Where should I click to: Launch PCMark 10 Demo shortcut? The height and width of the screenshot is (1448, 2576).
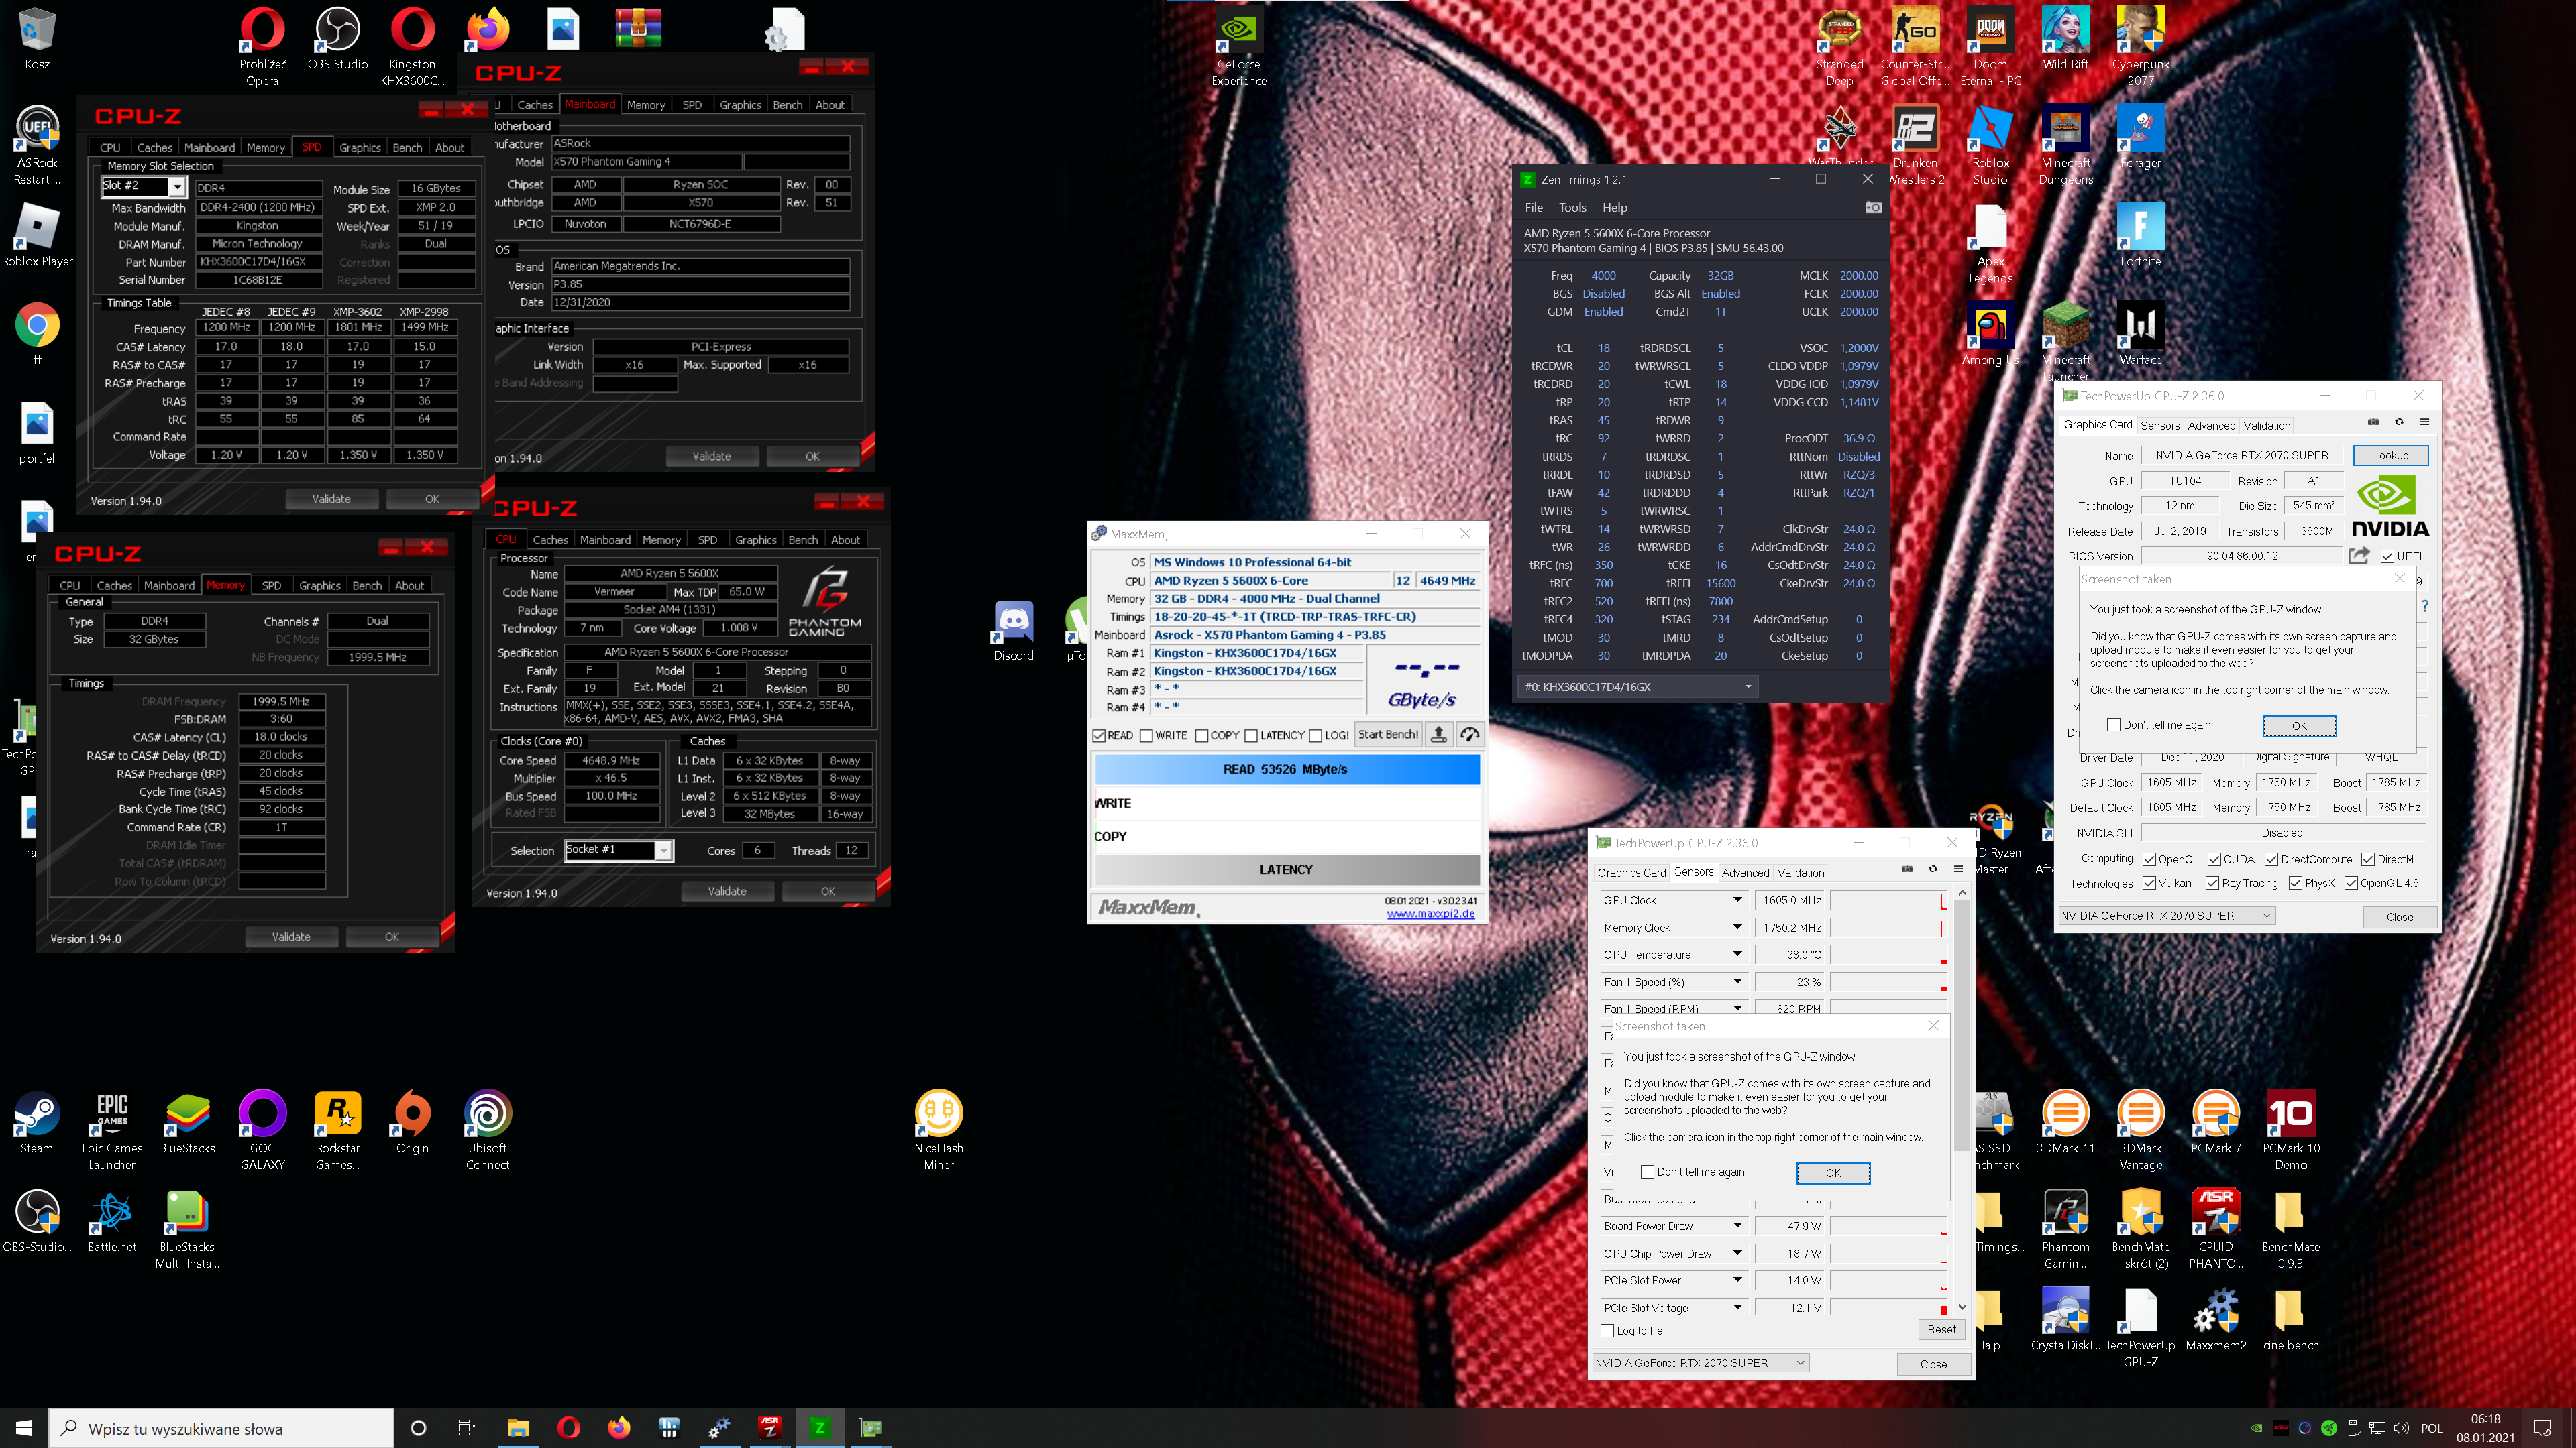click(x=2290, y=1130)
